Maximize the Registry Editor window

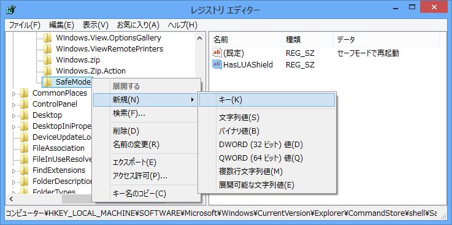(413, 7)
